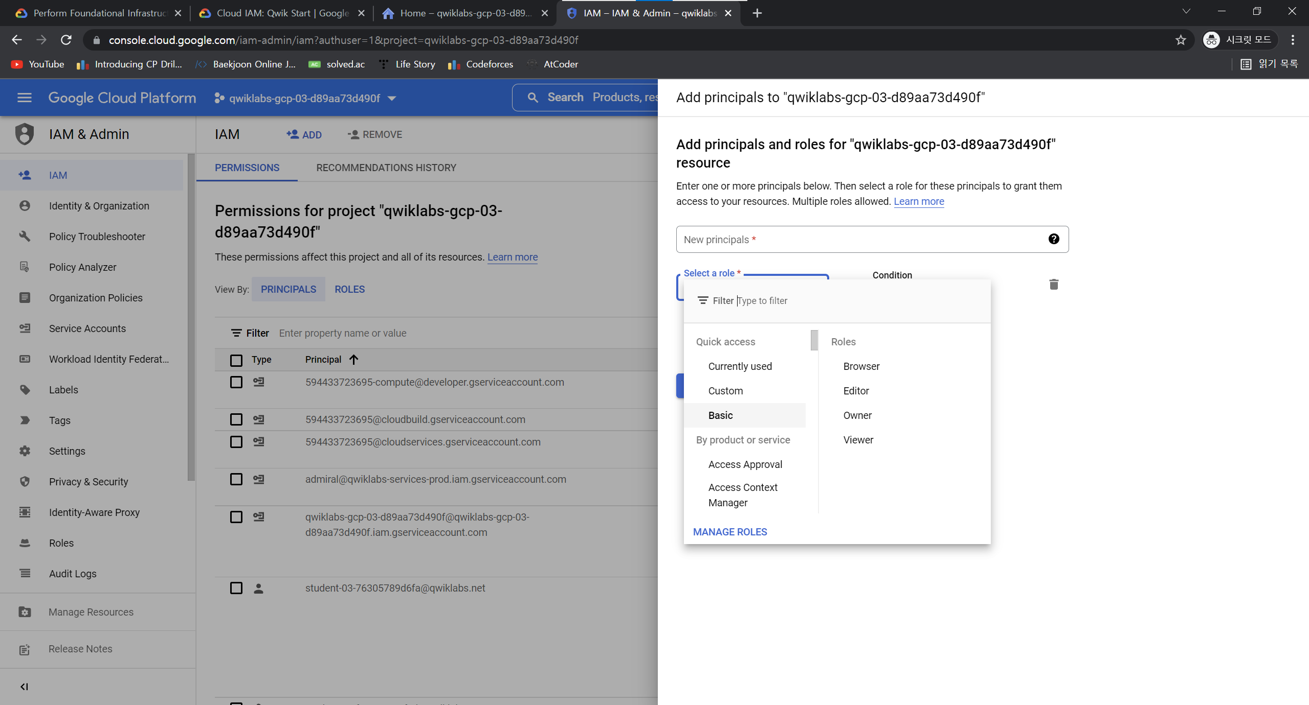Click the Service Accounts sidebar icon

pos(24,328)
